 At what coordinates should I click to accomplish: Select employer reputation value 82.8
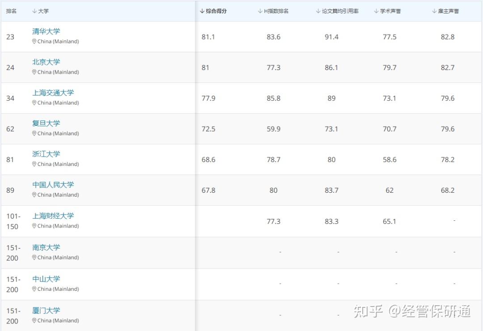click(448, 37)
